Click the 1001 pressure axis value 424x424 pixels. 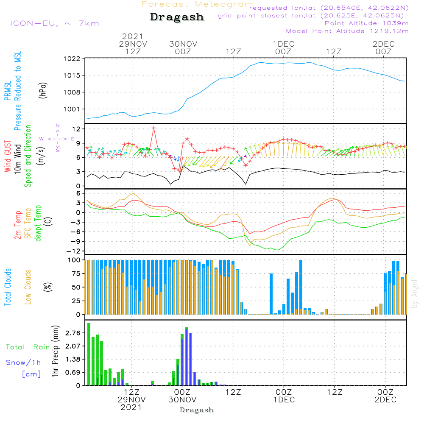click(x=72, y=109)
